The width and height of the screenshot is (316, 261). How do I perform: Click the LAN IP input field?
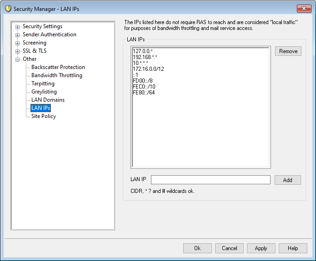211,180
